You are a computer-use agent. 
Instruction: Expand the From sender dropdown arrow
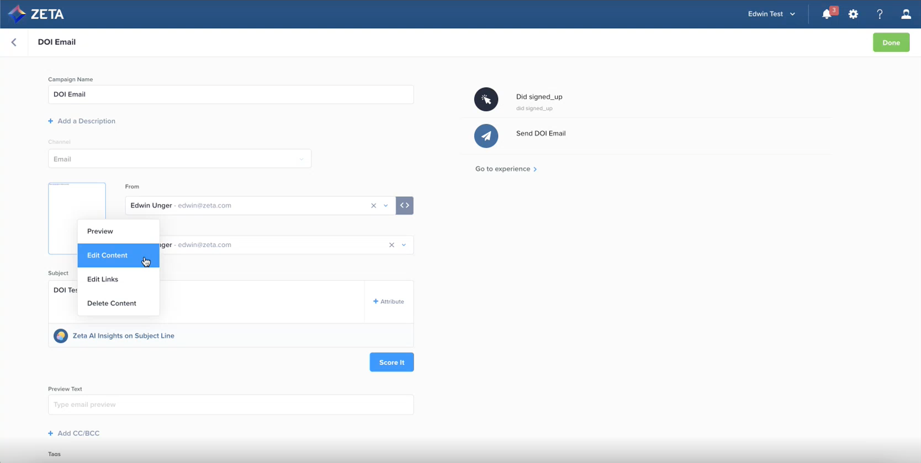(x=386, y=206)
